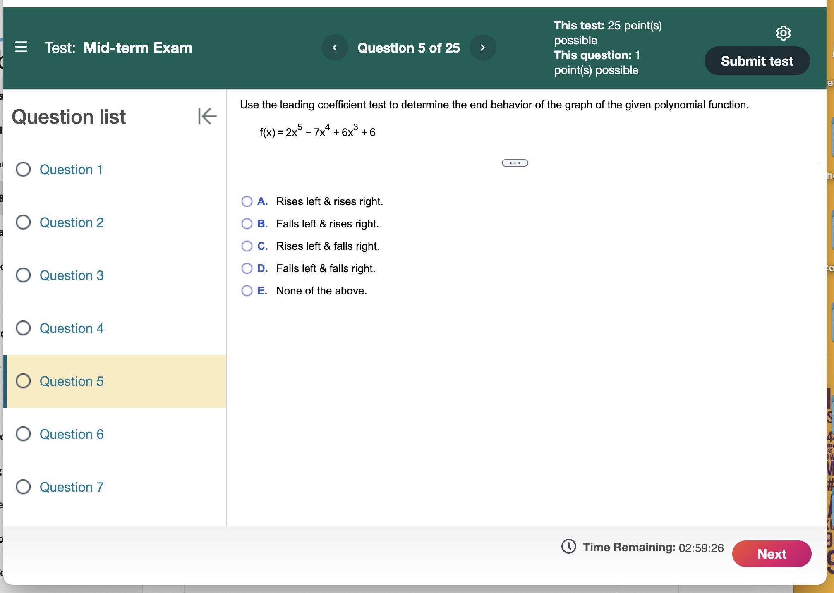Choose option D Falls left falls right
The height and width of the screenshot is (593, 834).
pyautogui.click(x=247, y=268)
